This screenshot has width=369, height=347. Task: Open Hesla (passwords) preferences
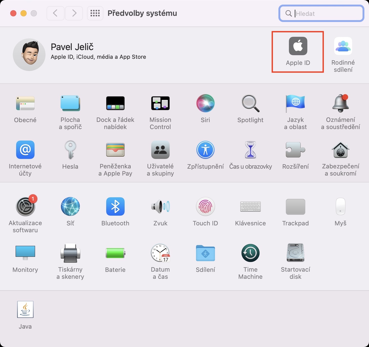(70, 155)
